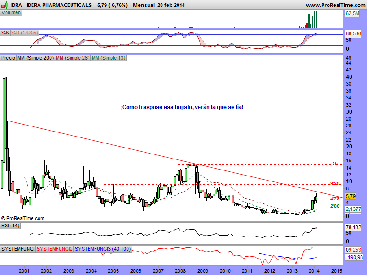Select the %D (14 3 5) label
The height and width of the screenshot is (275, 367).
[x=25, y=33]
